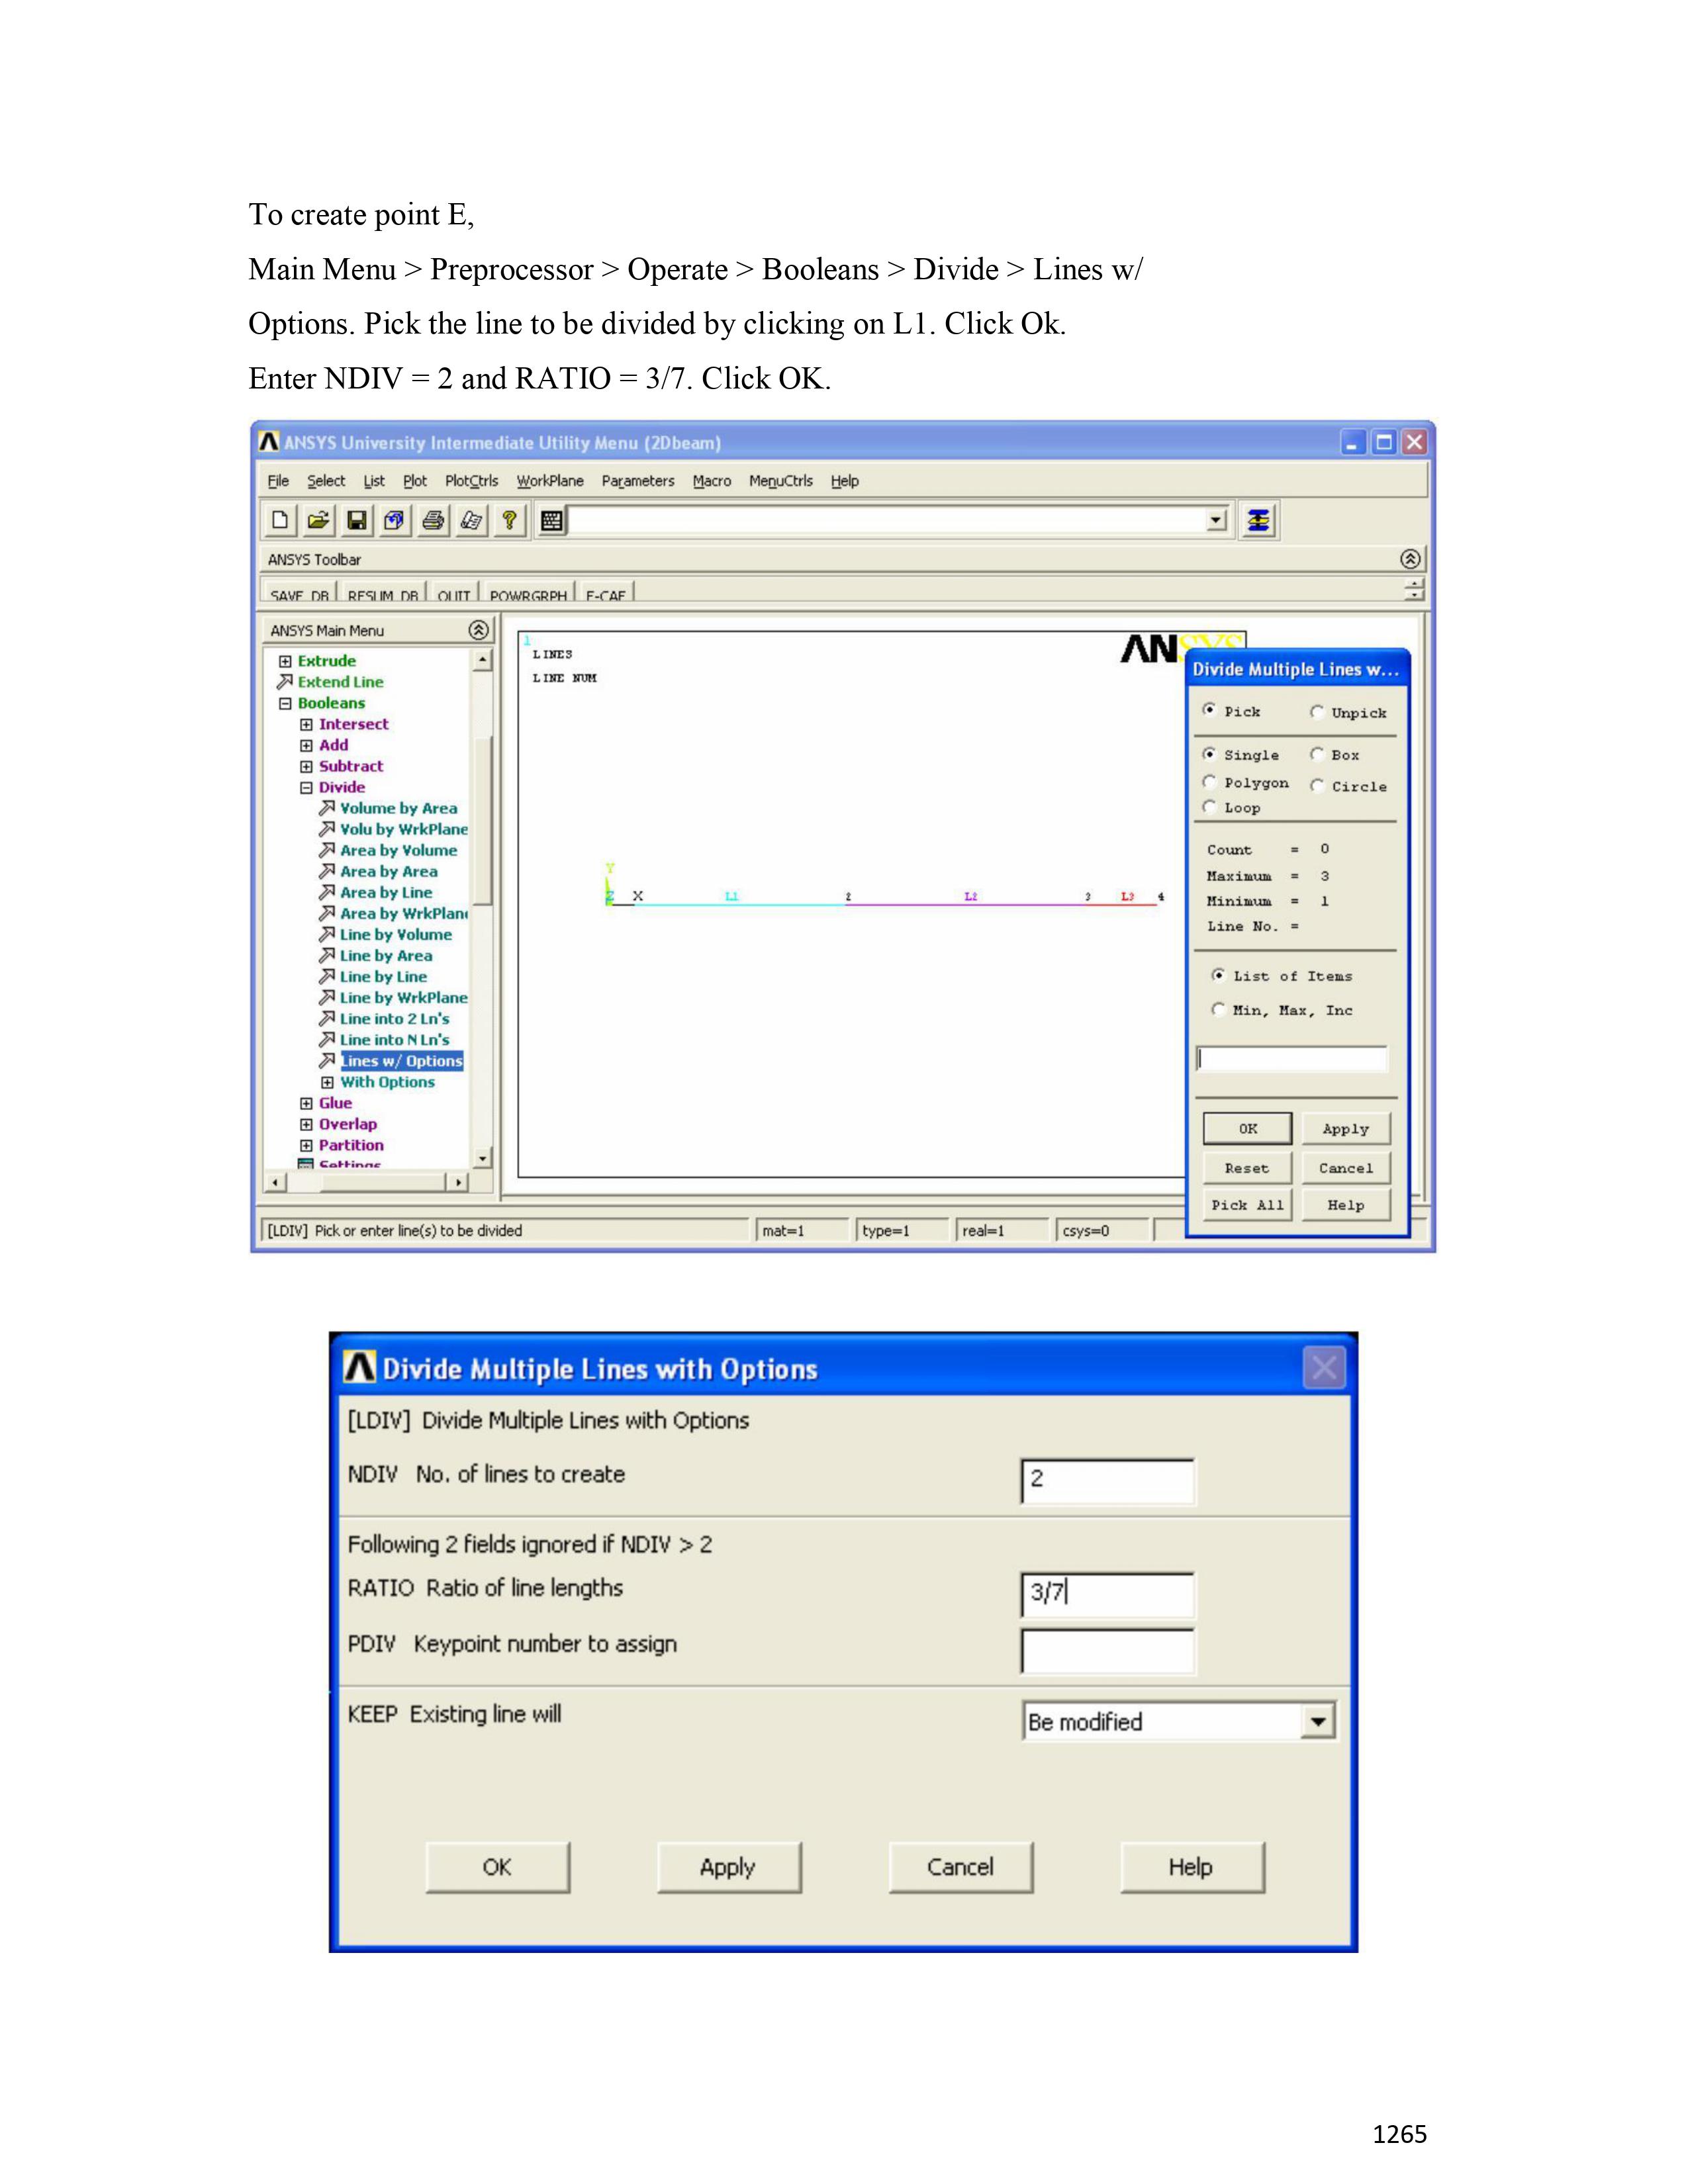This screenshot has width=1688, height=2184.
Task: Click the keyboard command prompt icon
Action: (551, 520)
